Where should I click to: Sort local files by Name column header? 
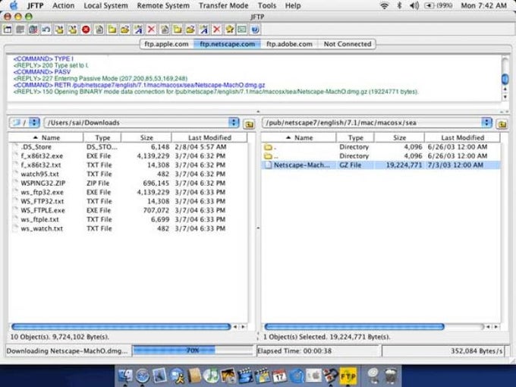click(46, 137)
